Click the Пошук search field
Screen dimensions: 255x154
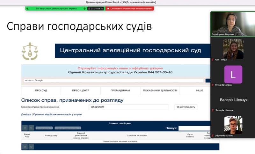tap(194, 128)
